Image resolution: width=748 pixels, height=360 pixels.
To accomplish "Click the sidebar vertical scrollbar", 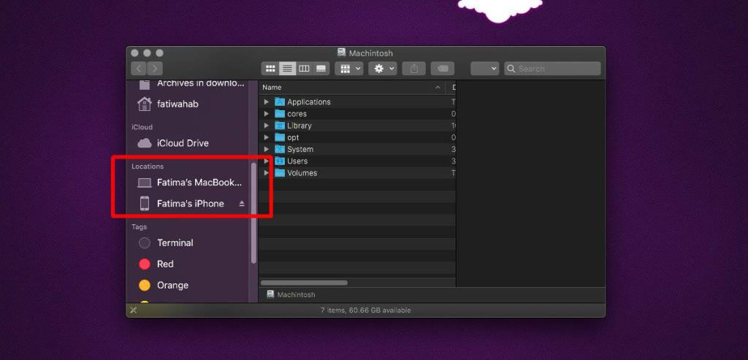I will pos(253,213).
